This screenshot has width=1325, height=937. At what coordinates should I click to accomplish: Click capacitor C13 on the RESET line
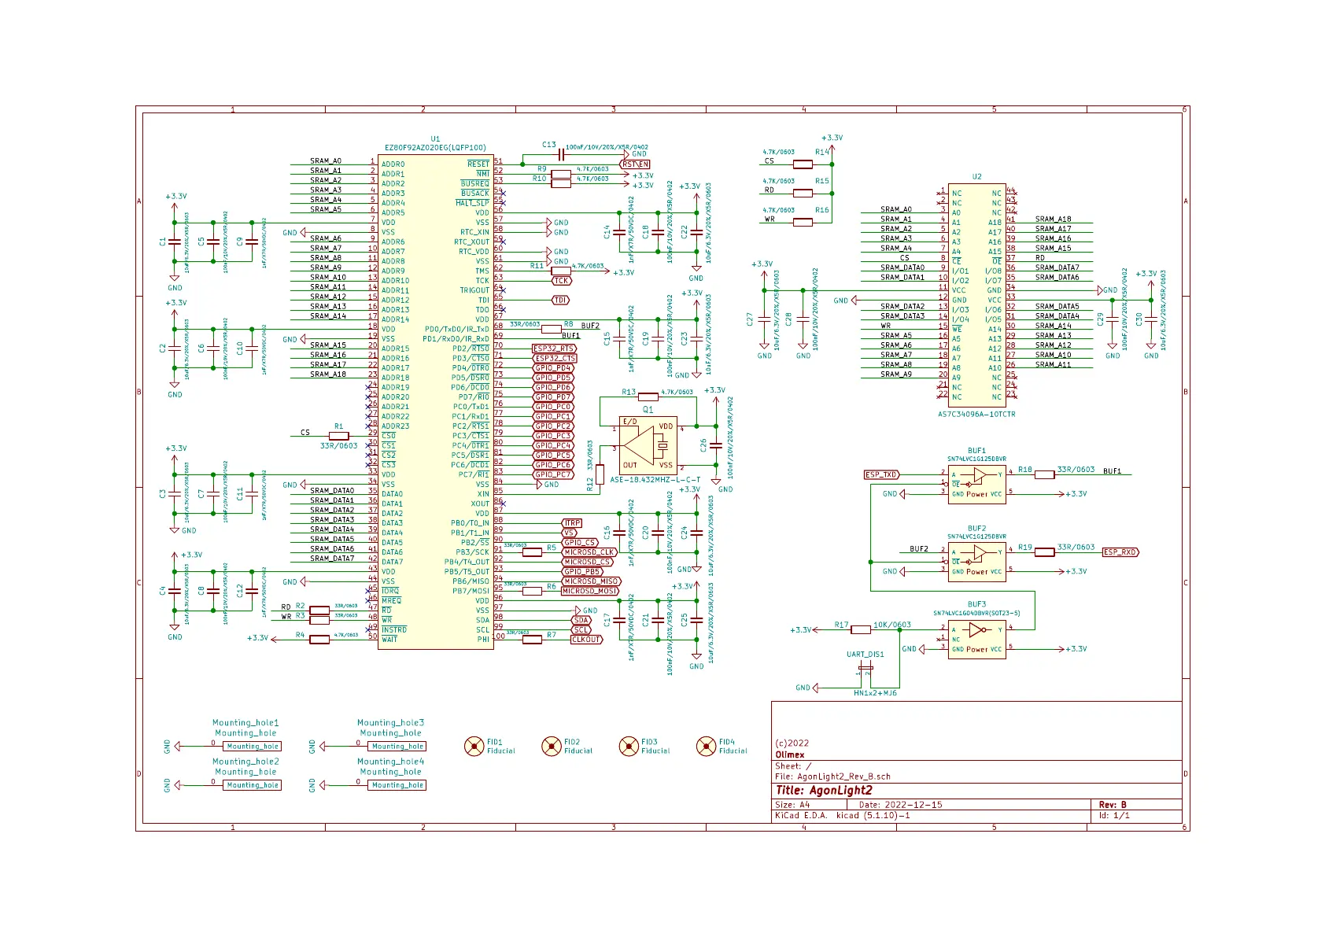[561, 154]
